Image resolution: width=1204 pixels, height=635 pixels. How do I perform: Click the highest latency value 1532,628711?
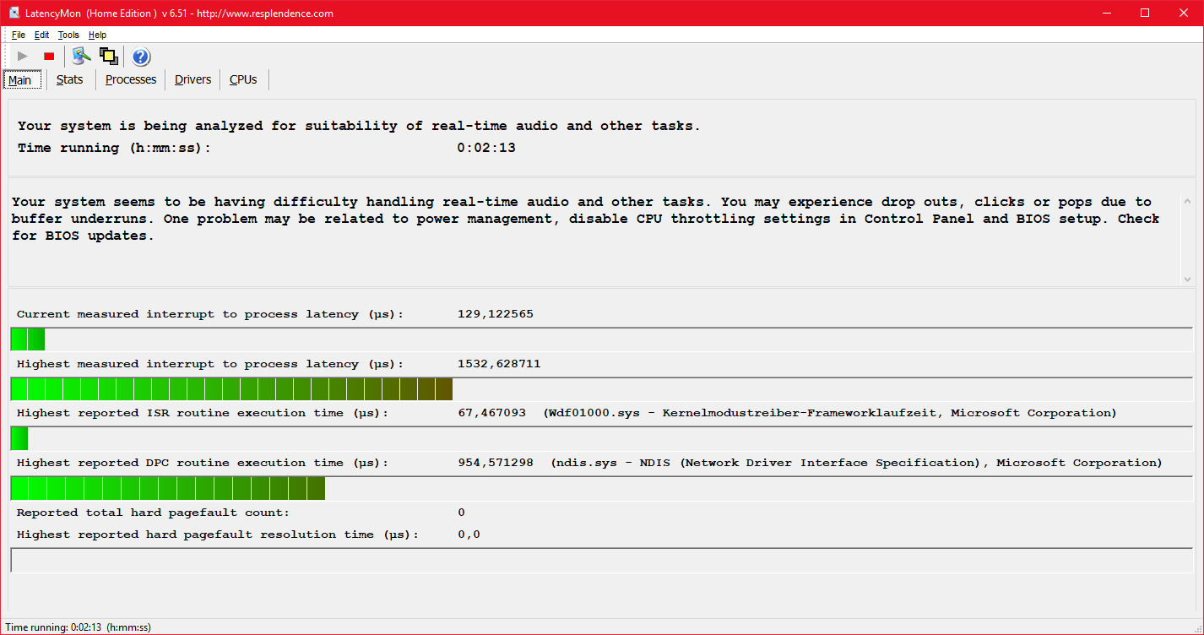point(499,364)
